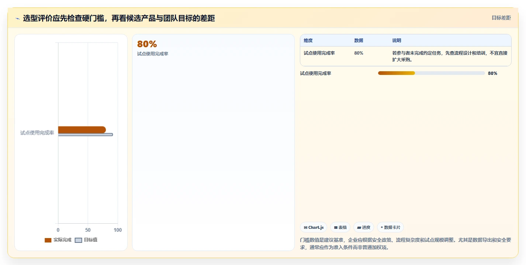526x265 pixels.
Task: Click the 80% cell in table
Action: click(359, 53)
